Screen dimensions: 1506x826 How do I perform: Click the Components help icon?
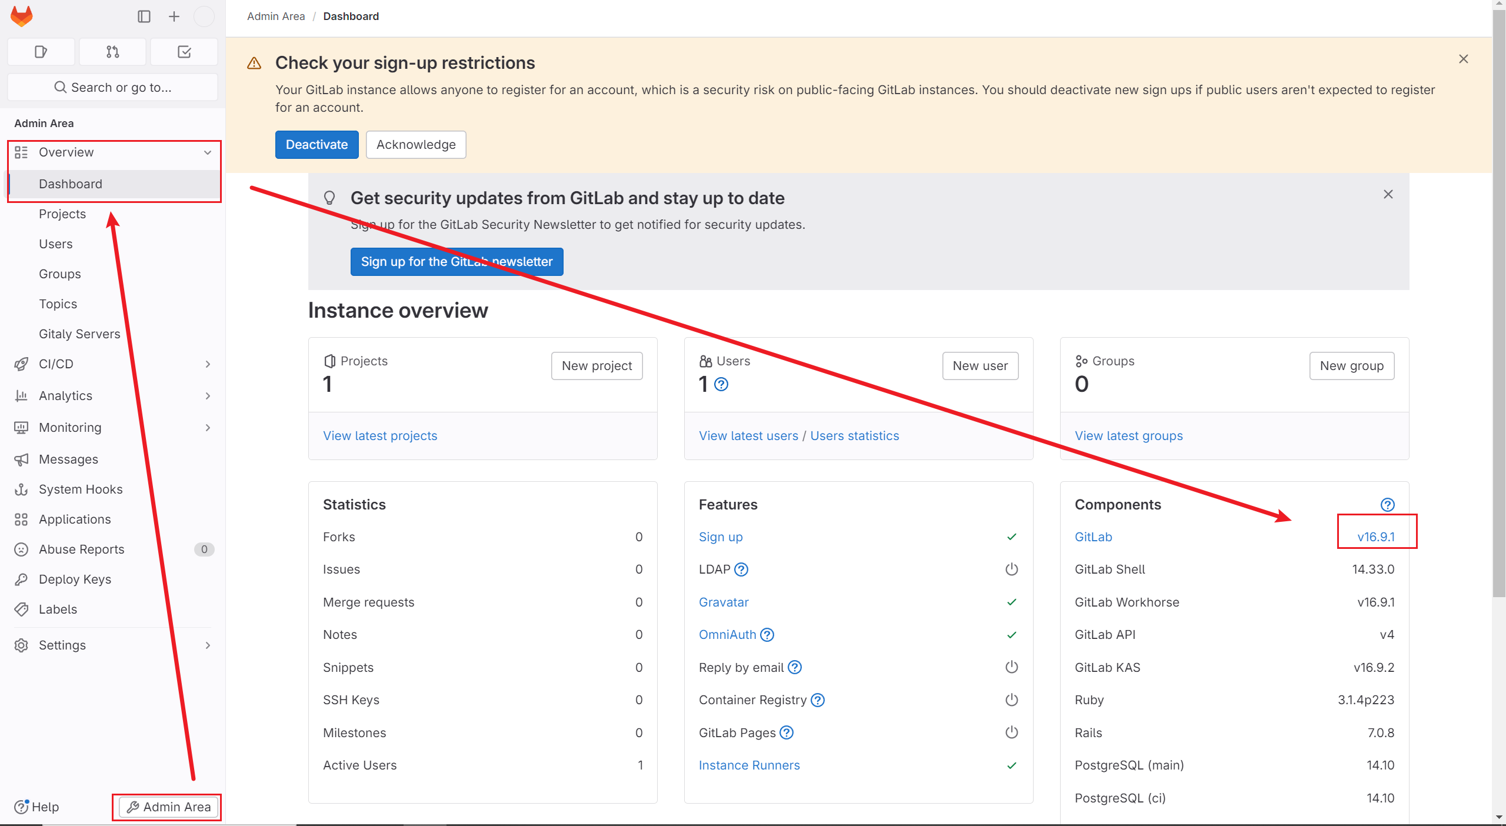click(1388, 505)
